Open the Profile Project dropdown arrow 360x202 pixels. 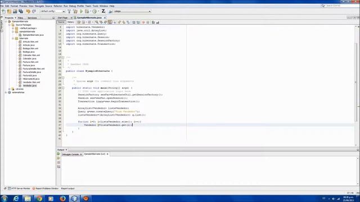click(x=98, y=11)
